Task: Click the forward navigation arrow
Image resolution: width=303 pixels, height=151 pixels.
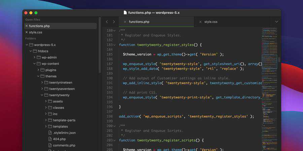Action: pyautogui.click(x=114, y=22)
